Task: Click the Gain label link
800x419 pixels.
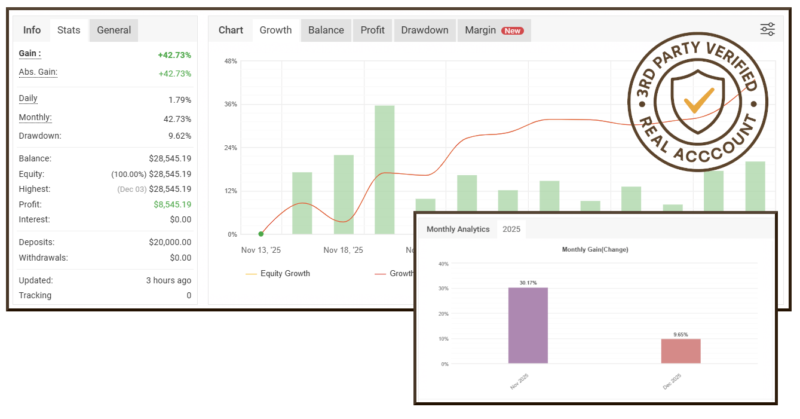Action: coord(30,54)
